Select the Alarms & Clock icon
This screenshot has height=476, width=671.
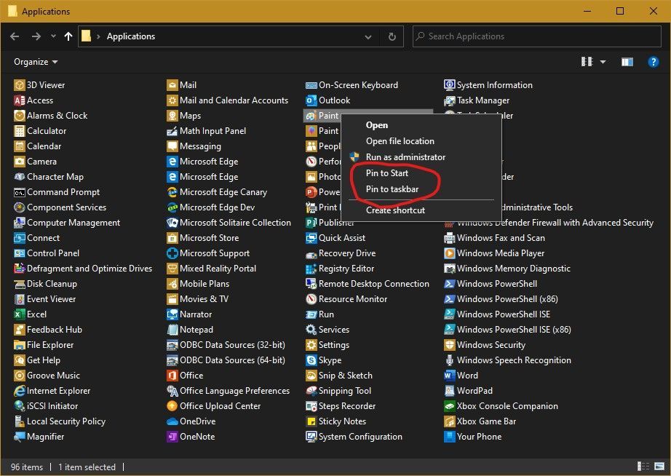19,116
